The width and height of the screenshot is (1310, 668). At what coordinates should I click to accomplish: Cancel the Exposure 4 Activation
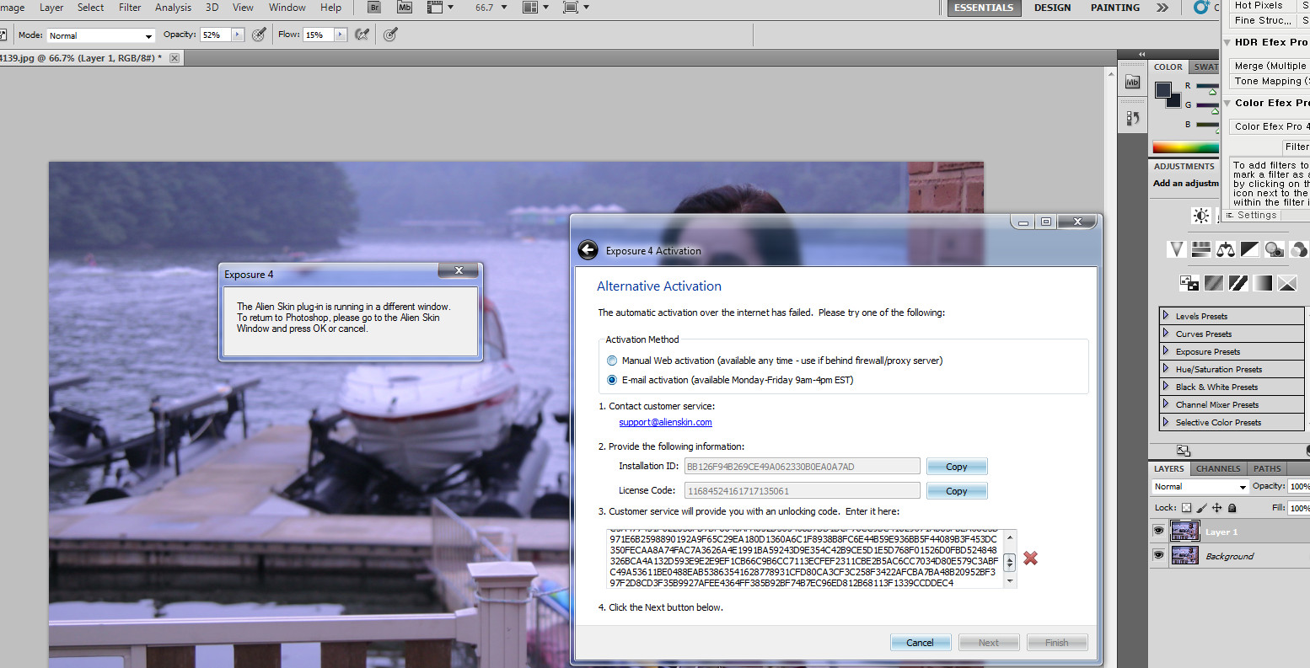[921, 643]
